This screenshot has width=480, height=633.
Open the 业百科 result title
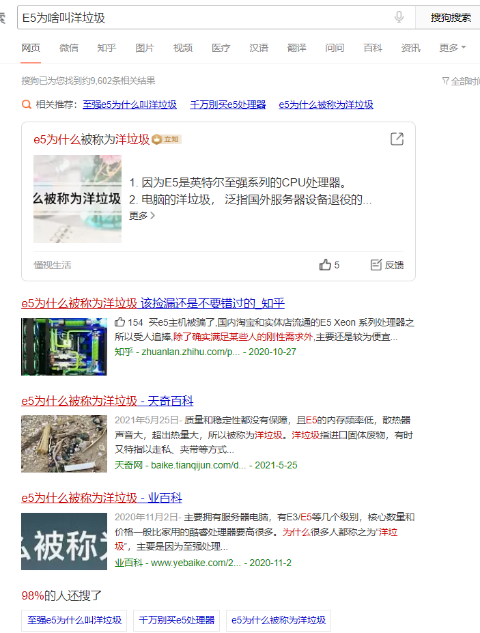(102, 498)
